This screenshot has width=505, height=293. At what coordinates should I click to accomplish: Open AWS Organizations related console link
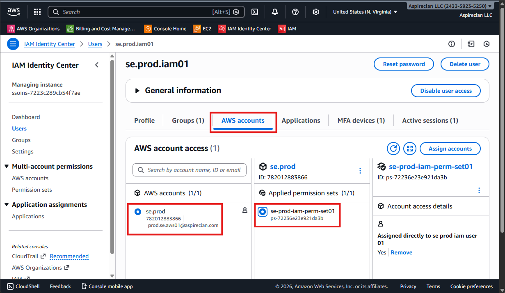point(41,268)
